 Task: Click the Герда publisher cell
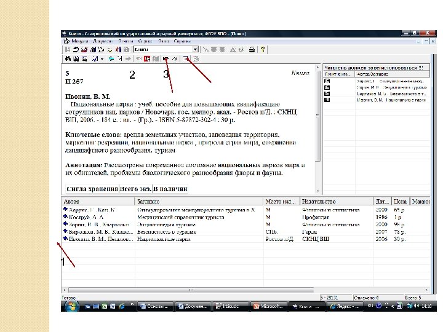point(309,232)
